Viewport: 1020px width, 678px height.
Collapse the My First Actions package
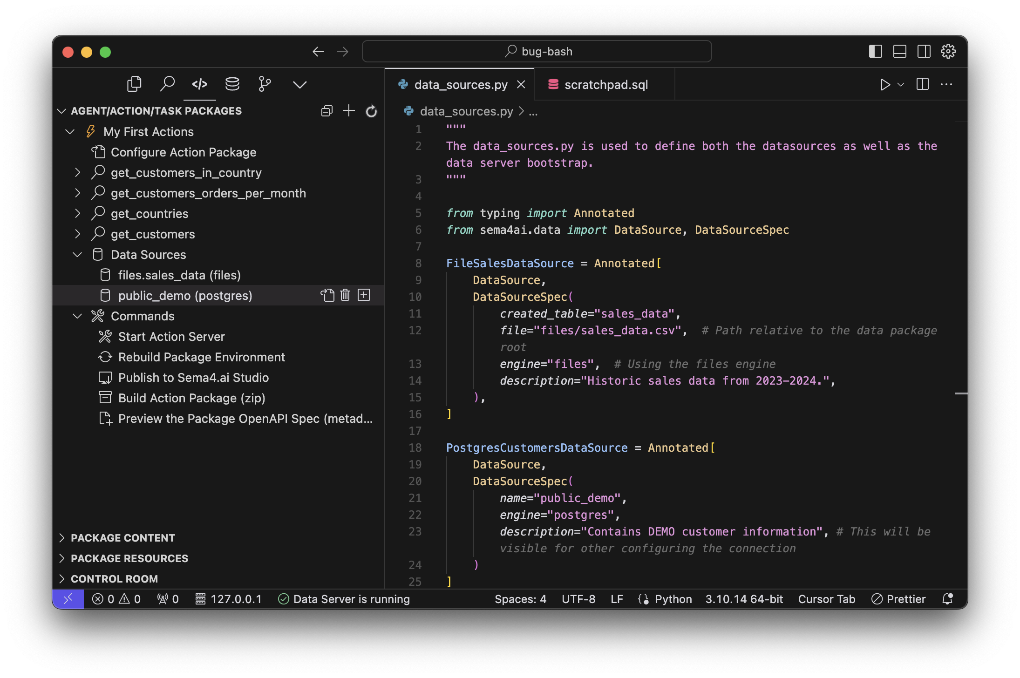coord(70,132)
